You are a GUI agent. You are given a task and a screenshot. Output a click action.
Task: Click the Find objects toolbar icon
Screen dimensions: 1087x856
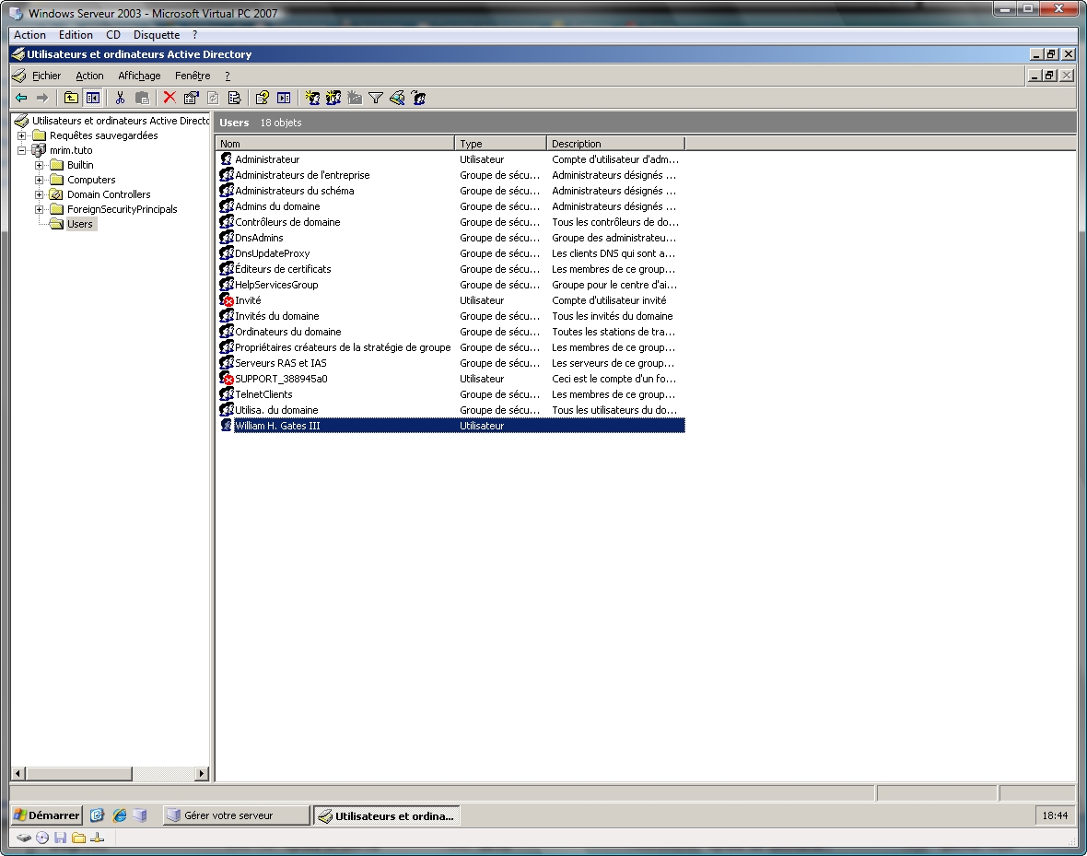[x=397, y=98]
